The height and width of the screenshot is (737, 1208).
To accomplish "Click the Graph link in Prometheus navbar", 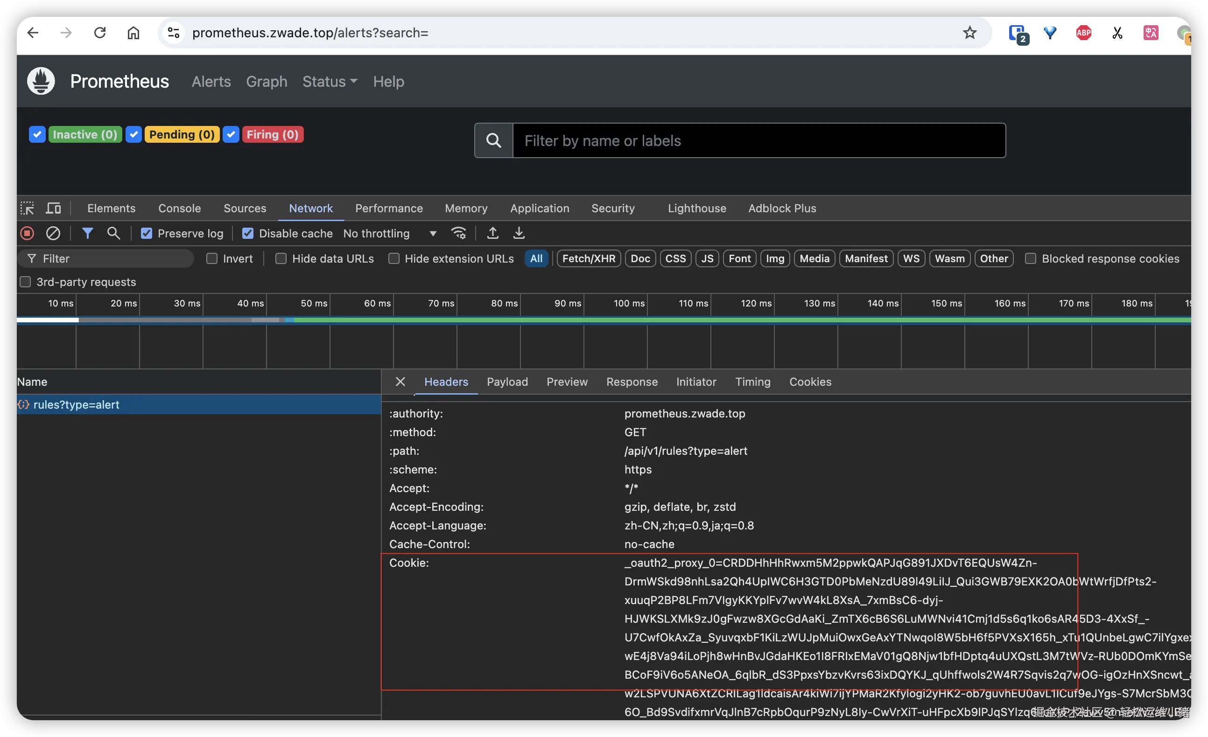I will point(266,81).
